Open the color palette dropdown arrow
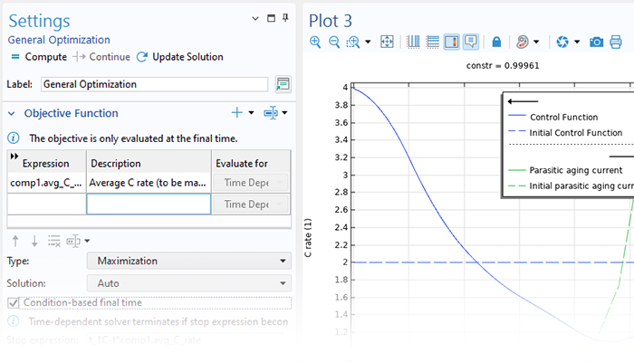 point(536,42)
